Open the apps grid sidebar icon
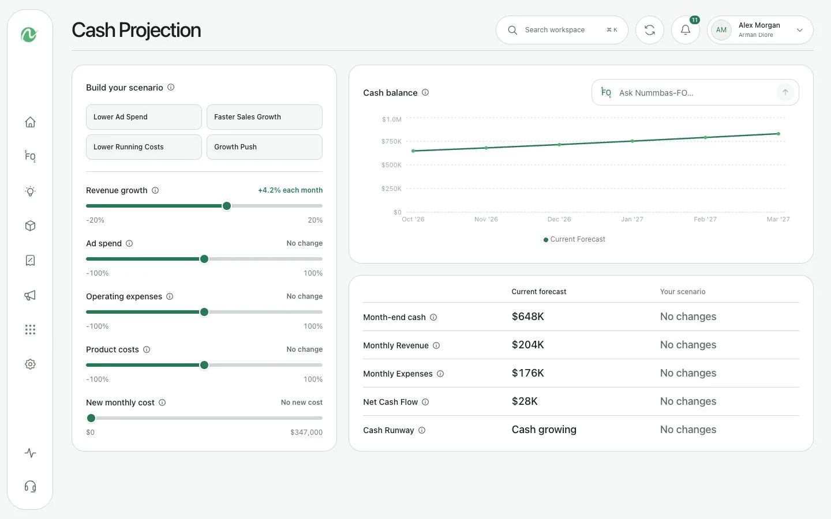 tap(31, 330)
